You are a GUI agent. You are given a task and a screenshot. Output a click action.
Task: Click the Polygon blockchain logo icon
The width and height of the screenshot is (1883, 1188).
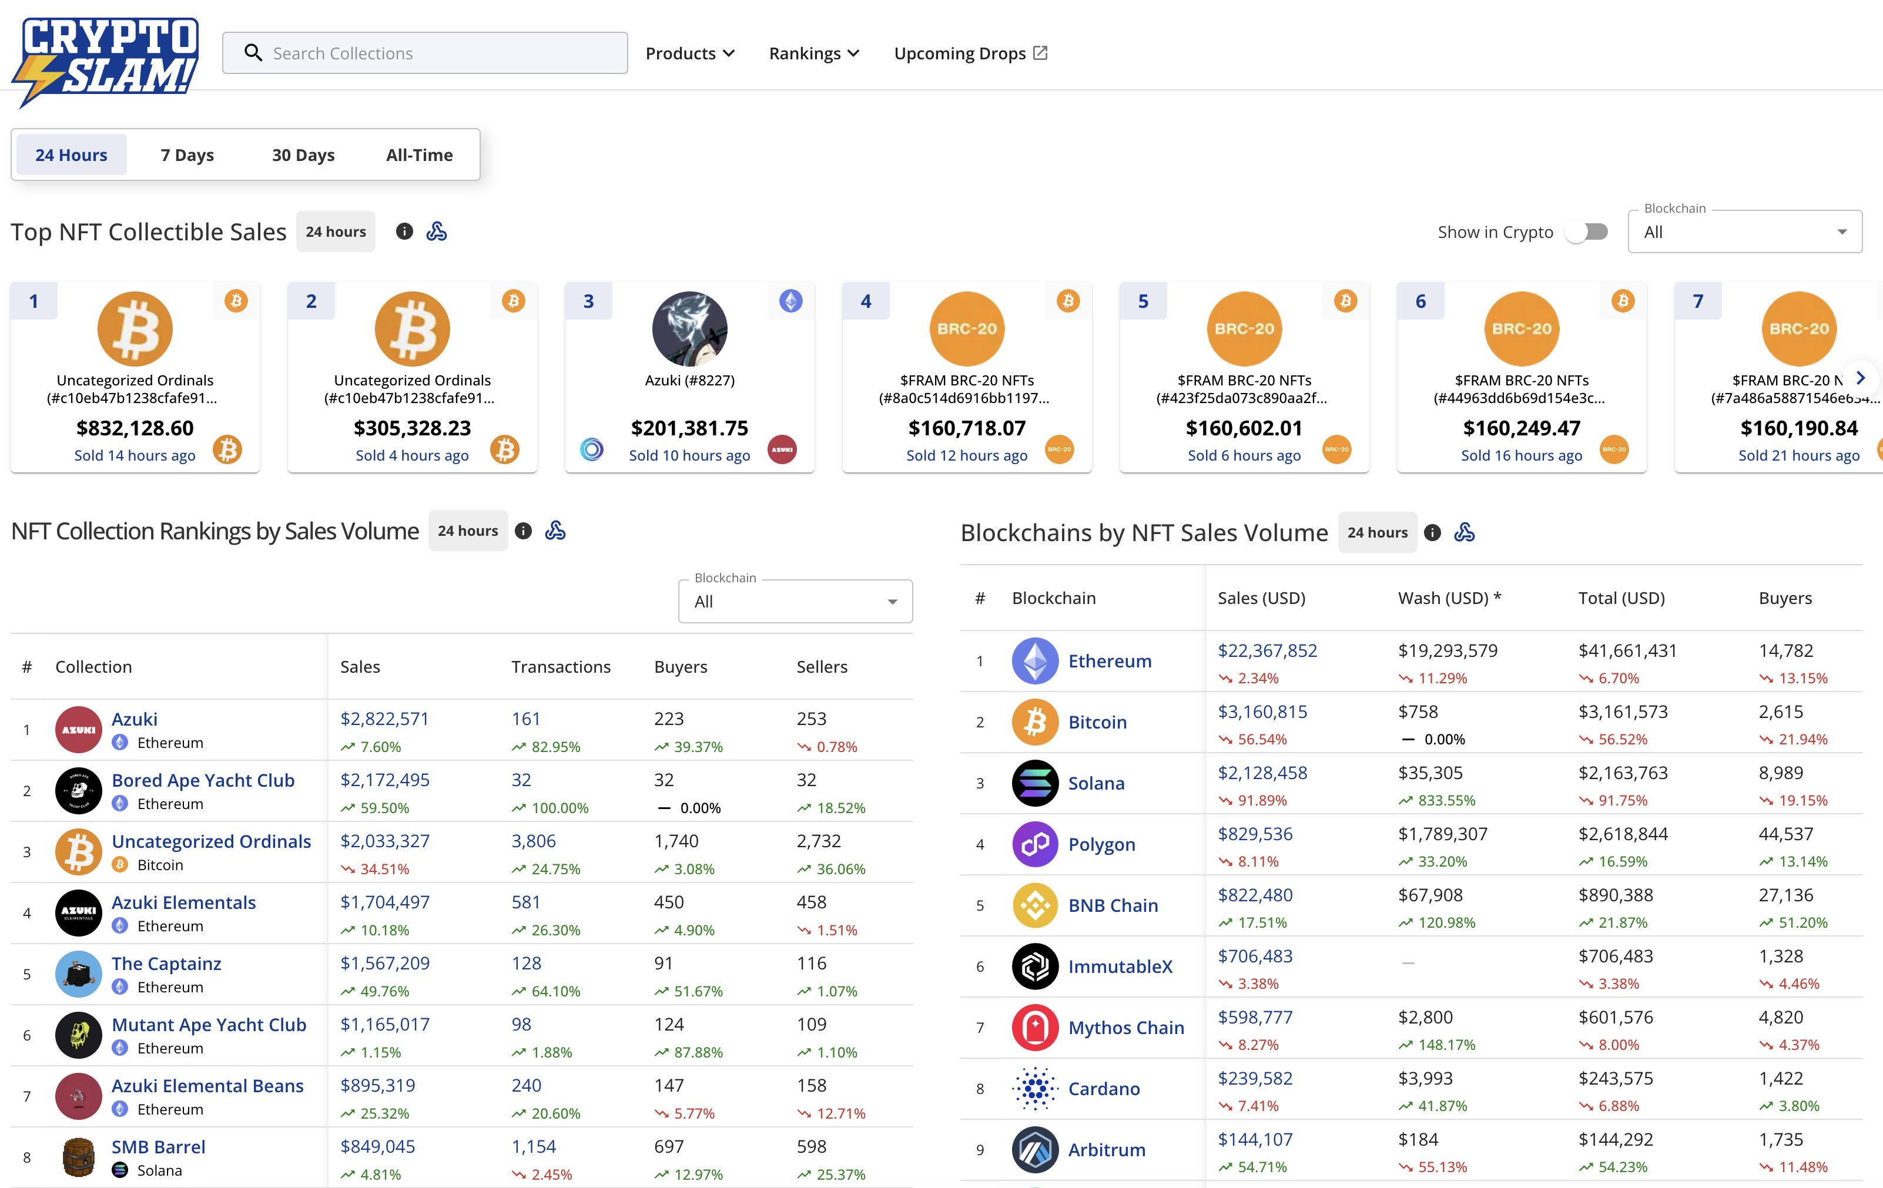[1034, 844]
